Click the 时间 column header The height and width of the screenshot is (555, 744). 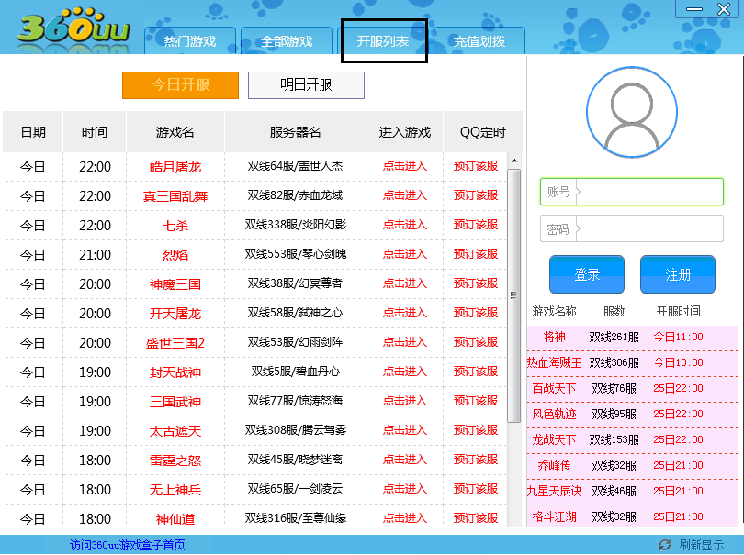coord(95,132)
